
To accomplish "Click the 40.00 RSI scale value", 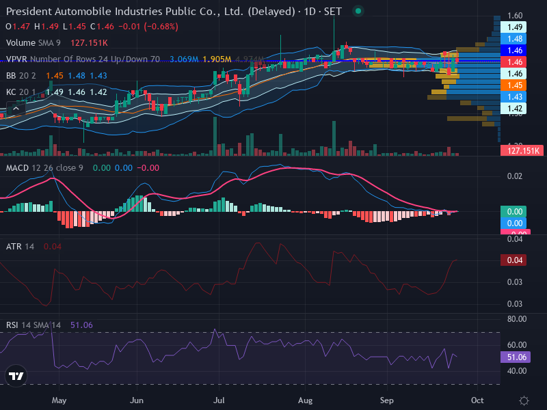I will click(x=517, y=371).
